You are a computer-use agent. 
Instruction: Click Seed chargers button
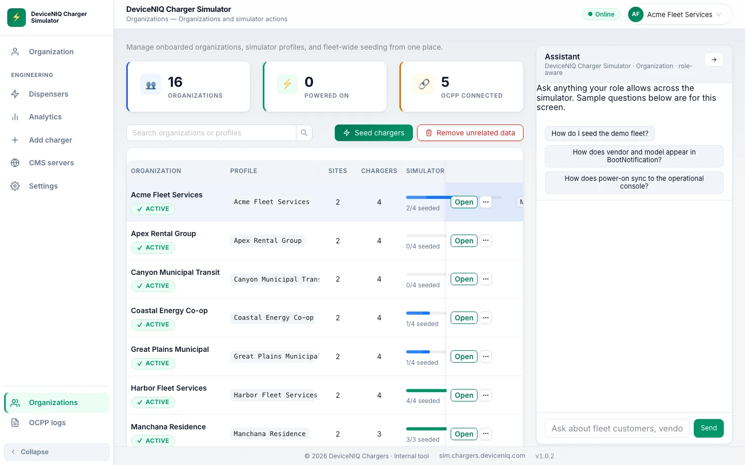[x=374, y=133]
